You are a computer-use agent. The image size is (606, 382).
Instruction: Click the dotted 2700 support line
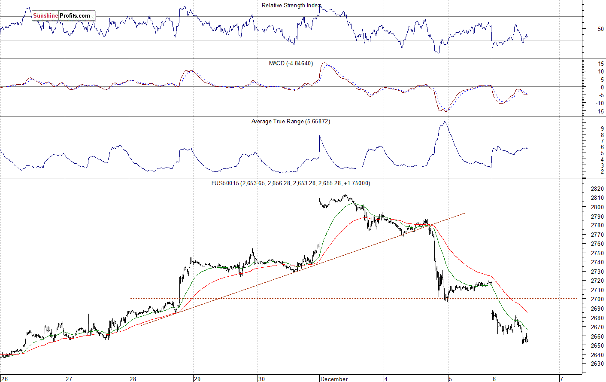pos(354,298)
